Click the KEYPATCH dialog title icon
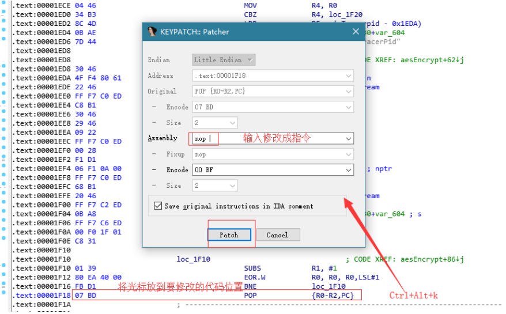506x314 pixels. [x=152, y=32]
